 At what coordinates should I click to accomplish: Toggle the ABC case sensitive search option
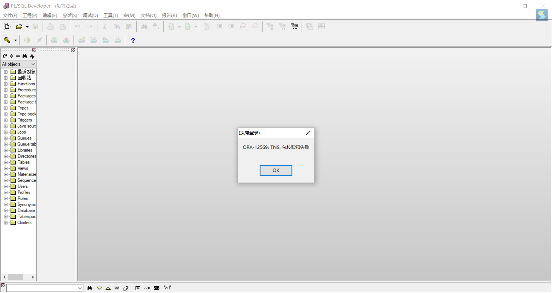click(x=147, y=288)
